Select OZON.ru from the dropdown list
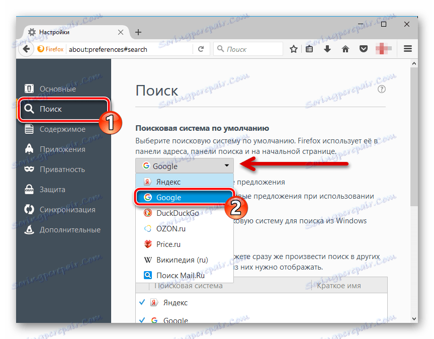 [185, 228]
